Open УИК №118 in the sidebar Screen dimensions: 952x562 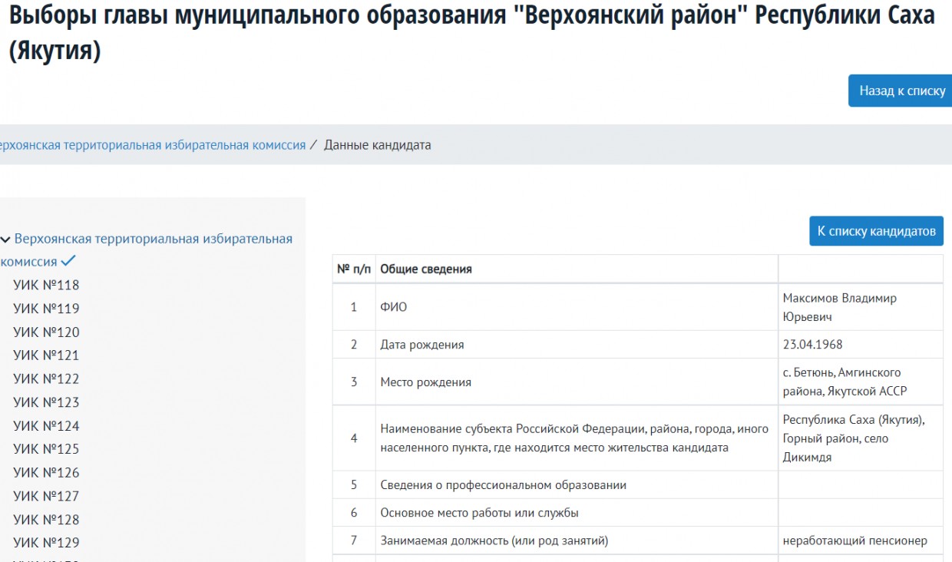click(x=46, y=286)
